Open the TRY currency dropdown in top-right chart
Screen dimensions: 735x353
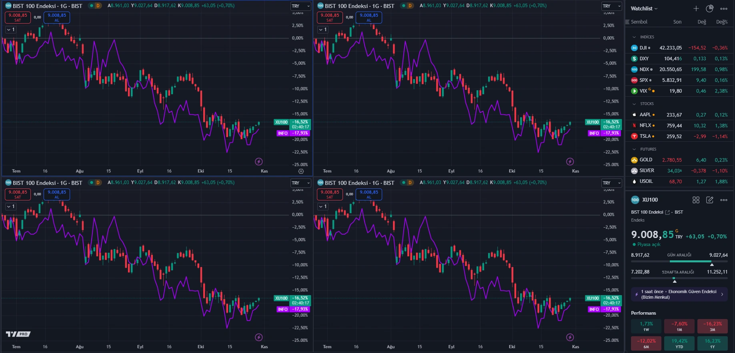[x=612, y=6]
